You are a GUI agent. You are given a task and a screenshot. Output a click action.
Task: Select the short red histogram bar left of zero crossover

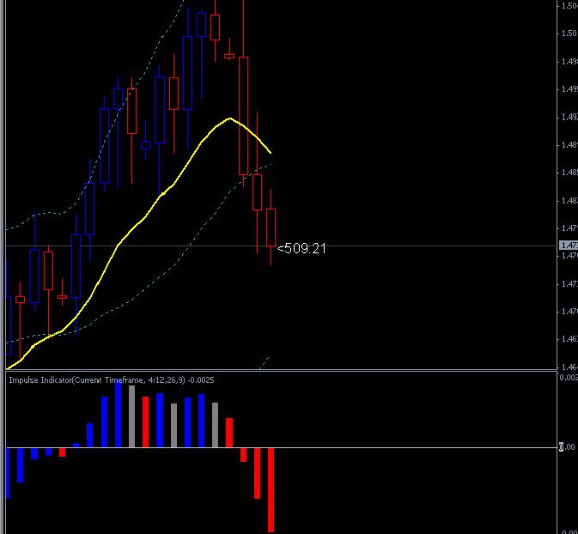coord(62,452)
